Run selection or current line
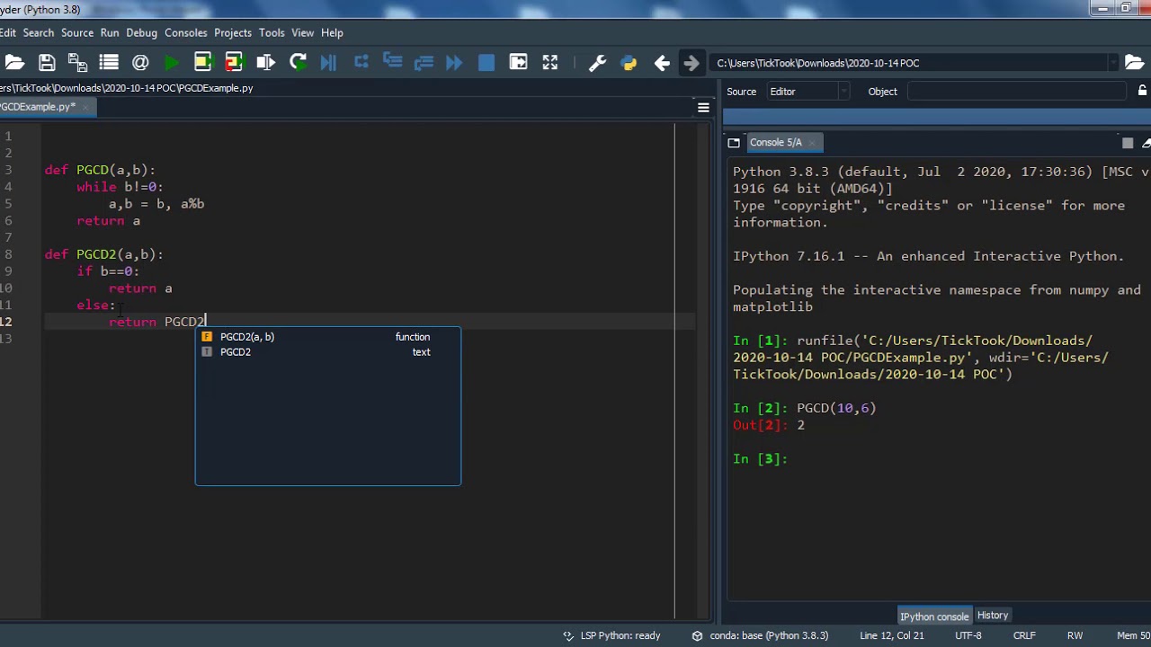The image size is (1151, 647). click(265, 62)
